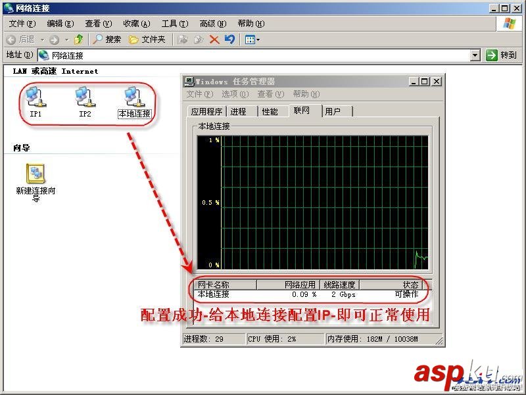This screenshot has width=526, height=395.
Task: Launch the 新建连接向导 wizard icon
Action: point(36,182)
